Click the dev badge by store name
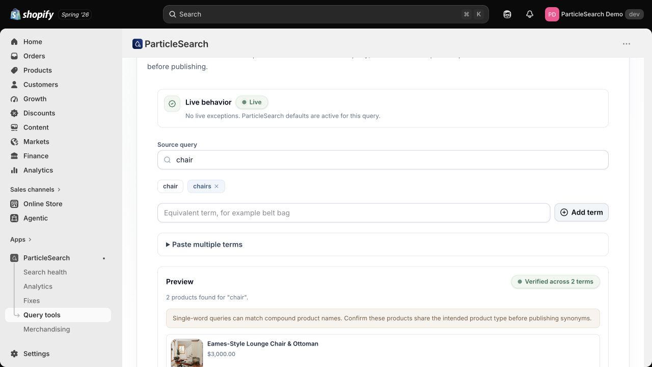The width and height of the screenshot is (652, 367). 634,14
